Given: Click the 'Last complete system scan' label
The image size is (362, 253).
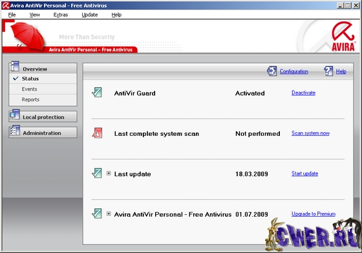Looking at the screenshot, I should point(156,133).
